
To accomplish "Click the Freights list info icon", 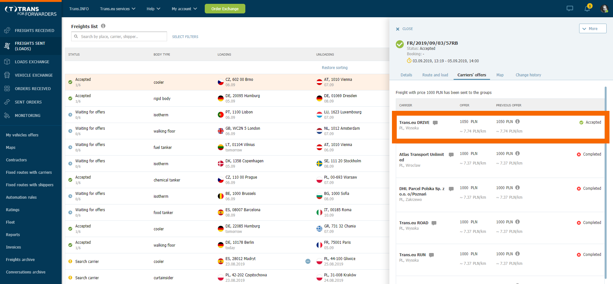I will (x=103, y=26).
